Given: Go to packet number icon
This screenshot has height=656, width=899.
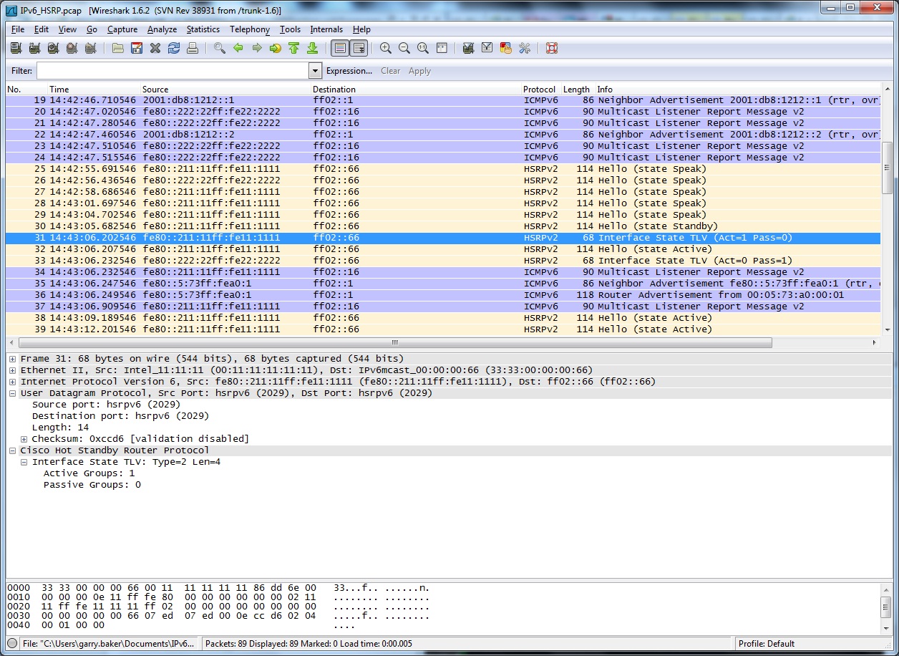Looking at the screenshot, I should (x=276, y=48).
